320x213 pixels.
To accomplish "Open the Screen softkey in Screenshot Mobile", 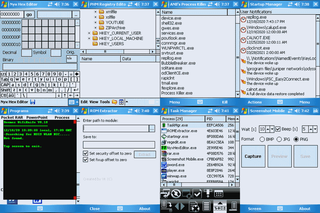I will (255, 209).
